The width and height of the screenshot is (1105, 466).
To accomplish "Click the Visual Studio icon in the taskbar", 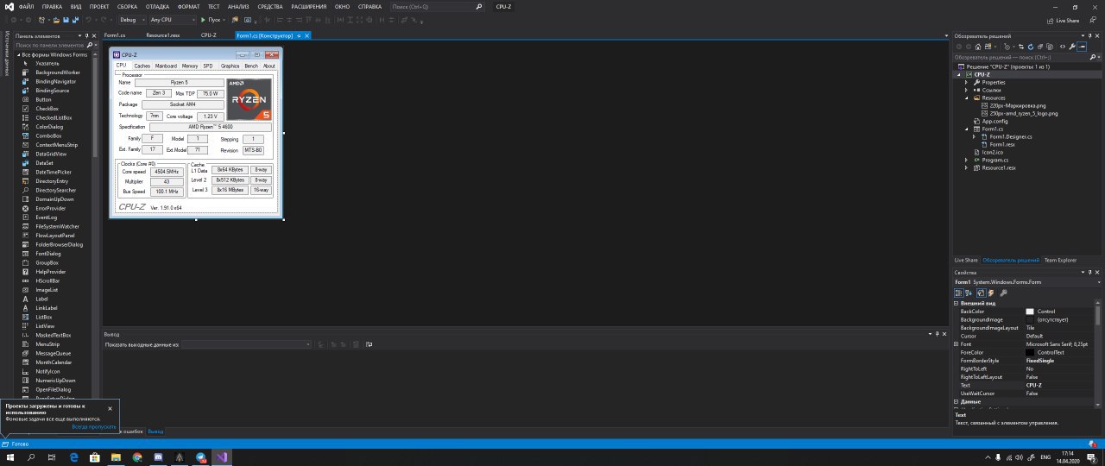I will (220, 457).
